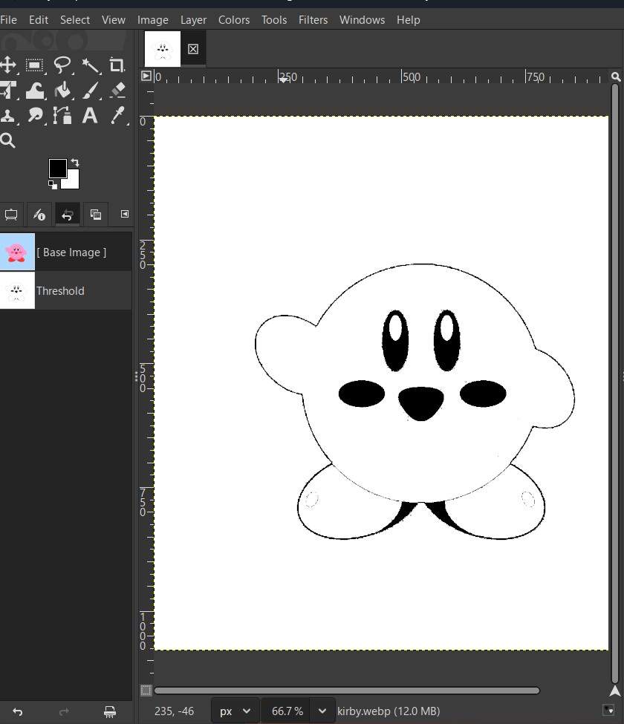Image resolution: width=624 pixels, height=724 pixels.
Task: Open the pixel units dropdown
Action: pos(235,711)
